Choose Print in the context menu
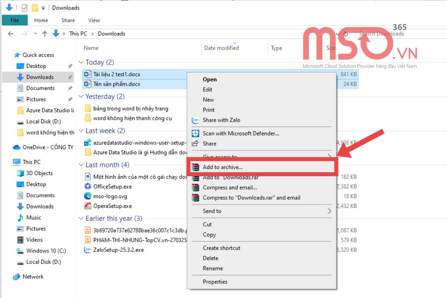Screen dimensions: 447x298 [x=209, y=110]
